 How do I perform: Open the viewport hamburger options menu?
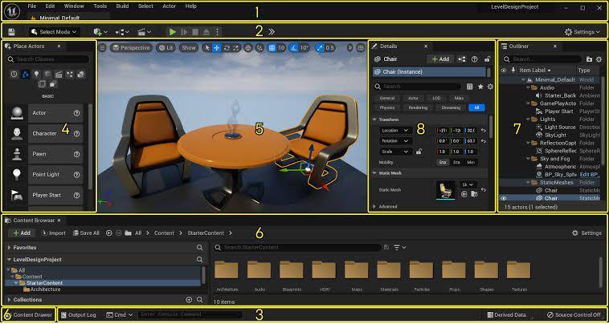(x=103, y=47)
